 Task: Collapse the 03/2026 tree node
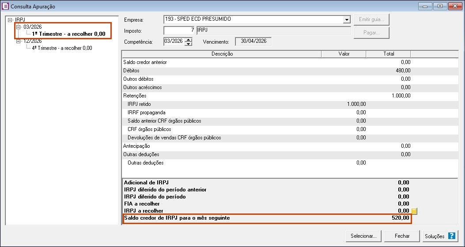(19, 27)
